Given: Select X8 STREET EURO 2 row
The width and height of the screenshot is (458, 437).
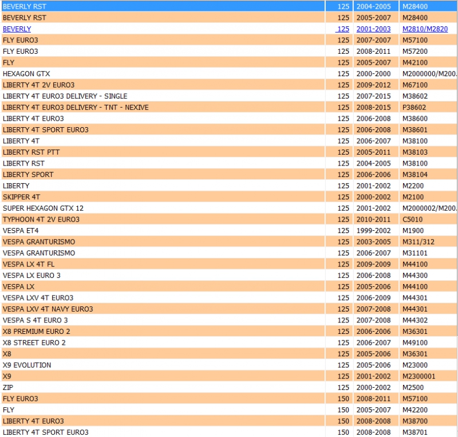Looking at the screenshot, I should (229, 342).
